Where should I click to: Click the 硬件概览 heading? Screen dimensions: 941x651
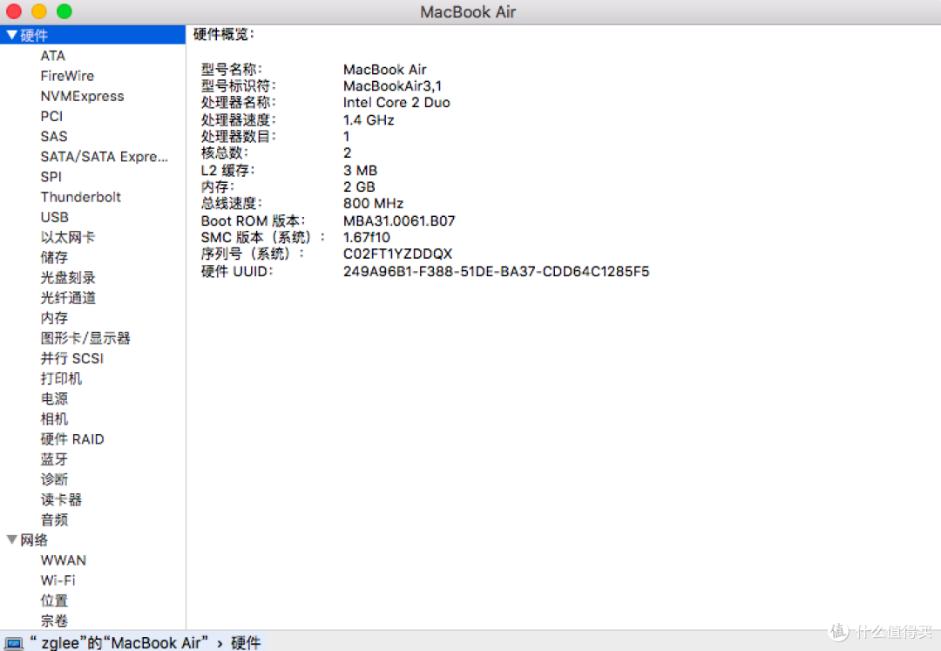223,34
